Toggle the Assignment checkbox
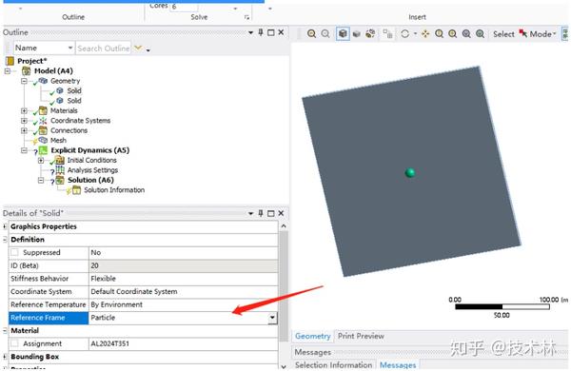The image size is (571, 371). coord(14,343)
